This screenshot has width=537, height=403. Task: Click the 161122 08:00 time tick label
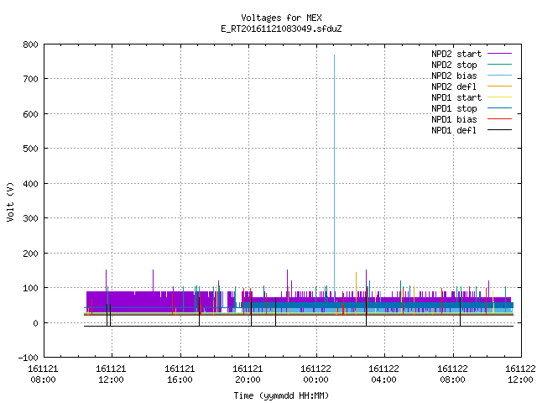point(452,374)
